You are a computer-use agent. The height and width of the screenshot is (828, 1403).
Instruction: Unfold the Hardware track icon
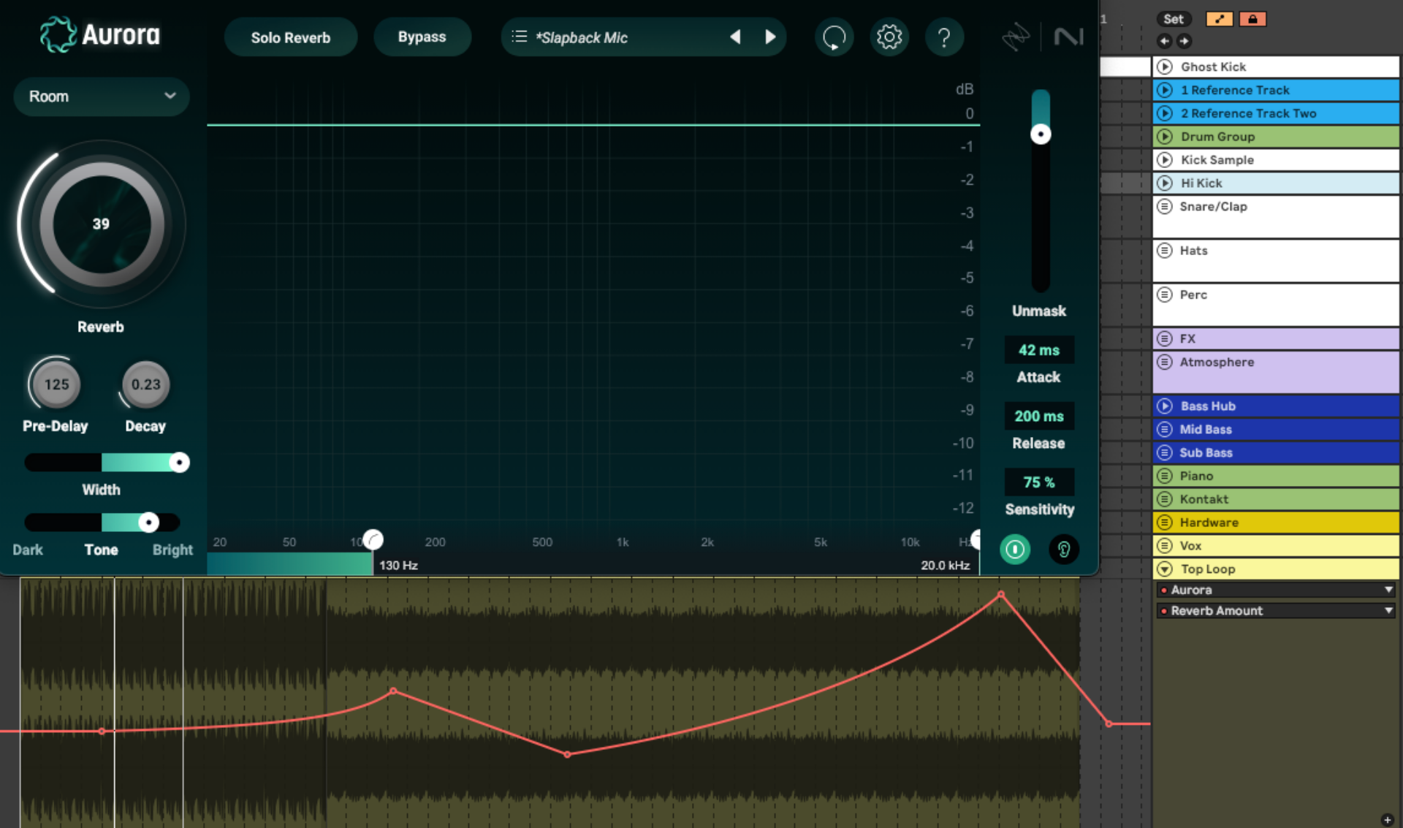coord(1165,523)
